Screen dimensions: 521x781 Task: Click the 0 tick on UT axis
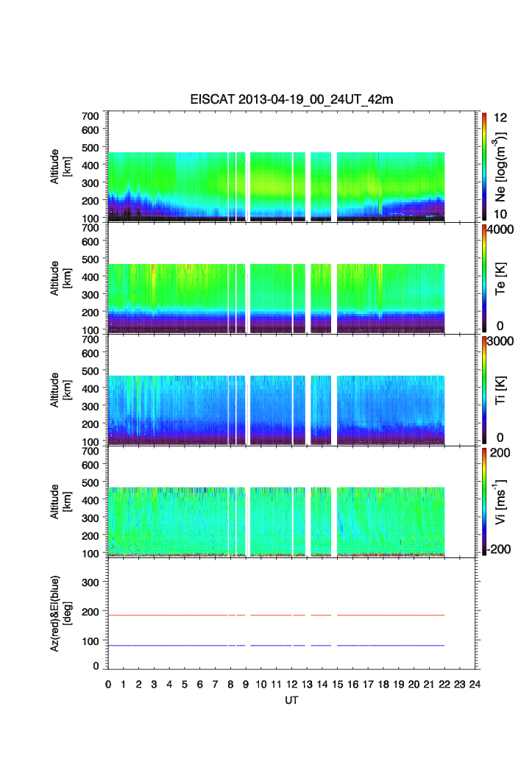coord(108,685)
